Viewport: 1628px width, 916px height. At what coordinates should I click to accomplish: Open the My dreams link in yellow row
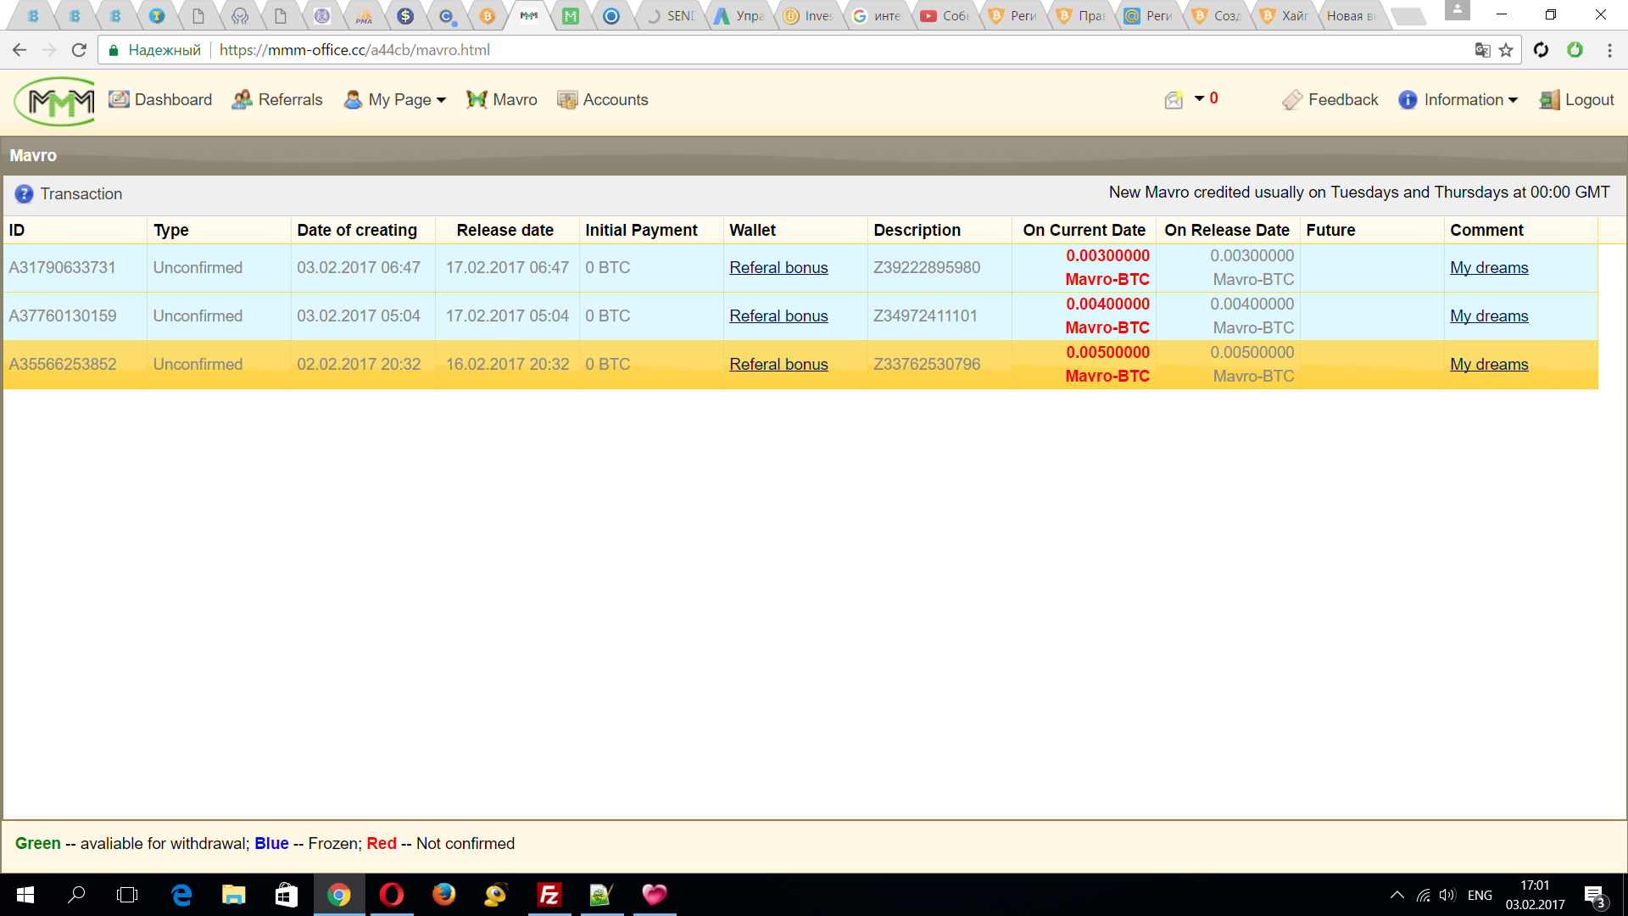[x=1489, y=365]
